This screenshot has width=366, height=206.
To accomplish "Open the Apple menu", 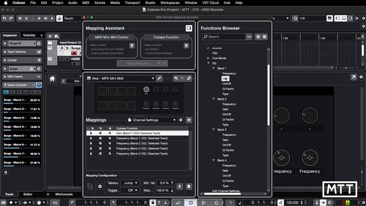I will click(6, 3).
